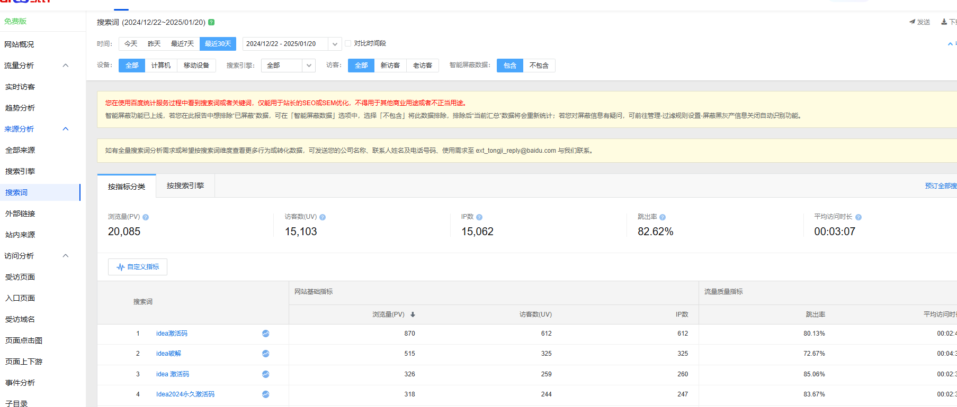This screenshot has height=407, width=957.
Task: Open 网站概况 in sidebar
Action: 19,44
